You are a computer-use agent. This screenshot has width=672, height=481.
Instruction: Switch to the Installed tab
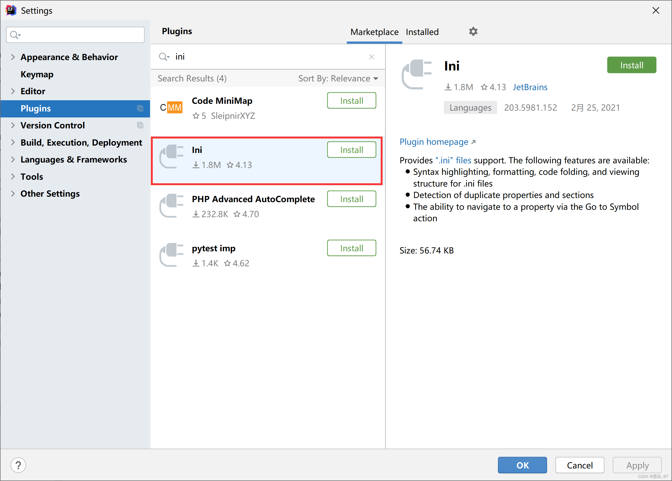click(x=422, y=32)
